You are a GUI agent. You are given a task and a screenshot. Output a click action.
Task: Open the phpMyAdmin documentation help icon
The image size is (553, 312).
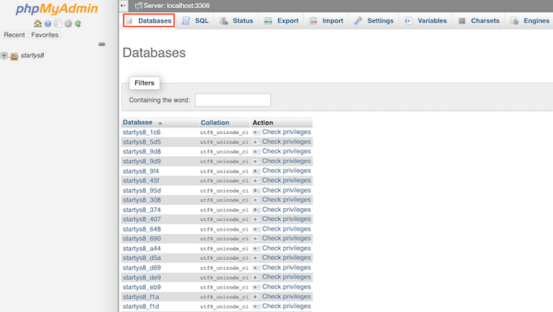click(x=48, y=24)
